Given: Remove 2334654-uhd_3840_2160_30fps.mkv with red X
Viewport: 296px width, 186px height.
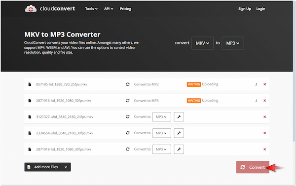Looking at the screenshot, I should [264, 133].
